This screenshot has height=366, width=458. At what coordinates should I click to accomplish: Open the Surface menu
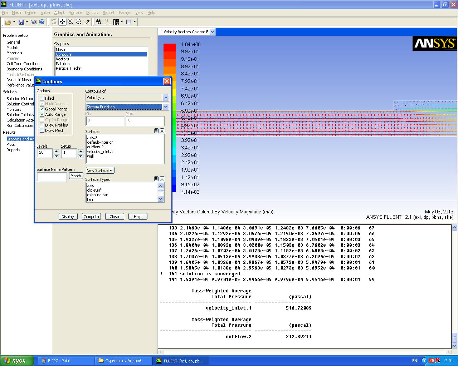click(75, 13)
